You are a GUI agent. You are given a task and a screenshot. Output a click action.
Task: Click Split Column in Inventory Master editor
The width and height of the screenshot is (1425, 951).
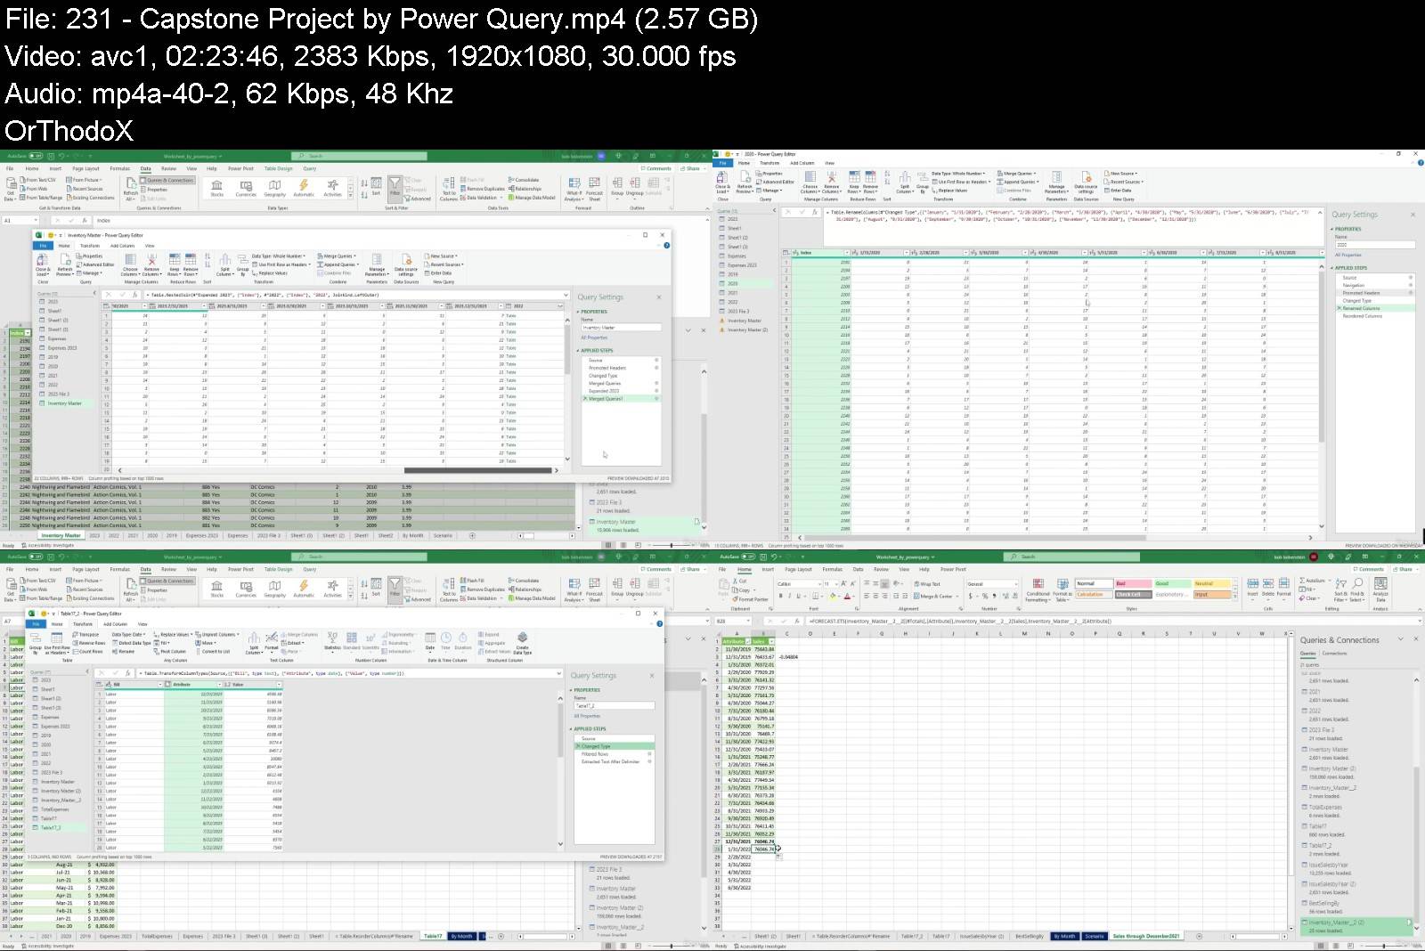[224, 265]
